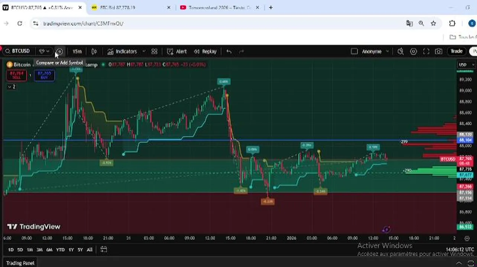Close the BTCUSD TradingView browser tab
The height and width of the screenshot is (267, 477).
coord(80,7)
